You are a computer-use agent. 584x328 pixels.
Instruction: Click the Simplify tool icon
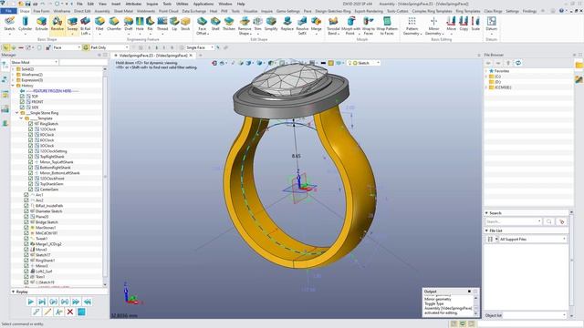coord(271,25)
